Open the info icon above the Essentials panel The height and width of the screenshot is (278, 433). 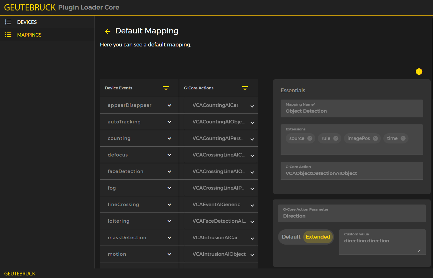pyautogui.click(x=419, y=72)
